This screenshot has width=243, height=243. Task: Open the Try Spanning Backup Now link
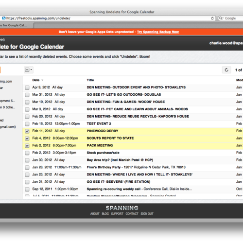(158, 32)
